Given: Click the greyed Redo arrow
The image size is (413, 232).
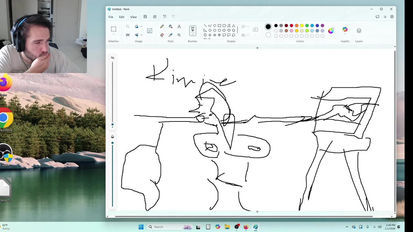Looking at the screenshot, I should (x=173, y=17).
